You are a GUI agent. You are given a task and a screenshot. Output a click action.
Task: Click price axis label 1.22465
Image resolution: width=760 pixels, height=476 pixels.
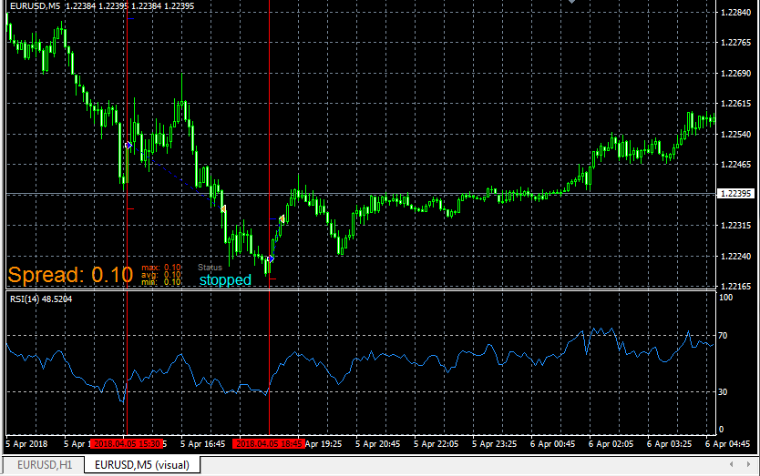pyautogui.click(x=735, y=165)
